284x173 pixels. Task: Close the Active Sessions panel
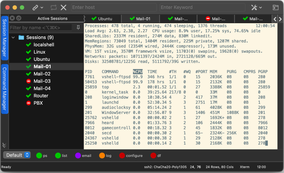coord(12,18)
